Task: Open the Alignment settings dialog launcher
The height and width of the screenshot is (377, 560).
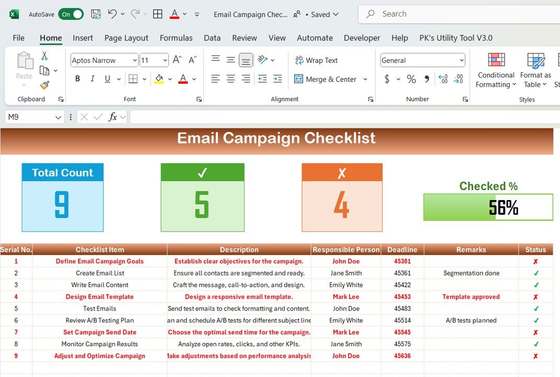Action: coord(371,99)
